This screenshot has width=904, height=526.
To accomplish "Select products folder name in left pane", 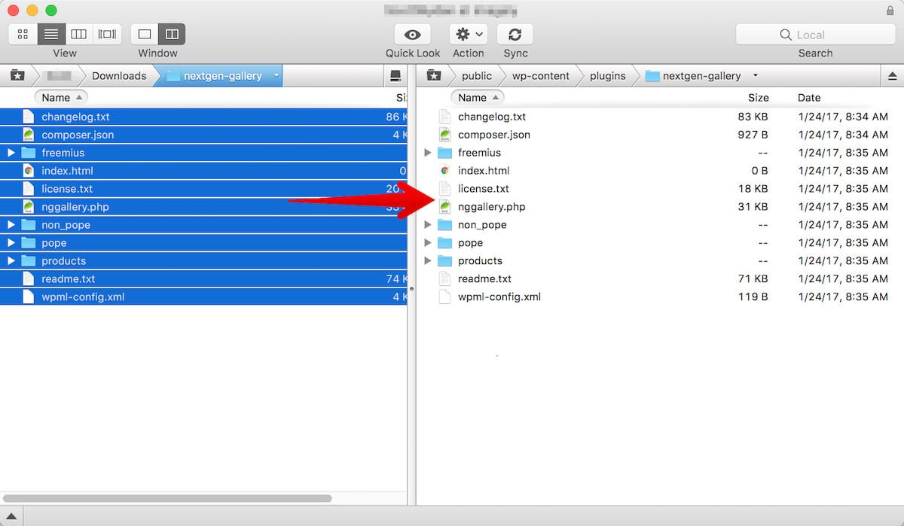I will click(64, 261).
